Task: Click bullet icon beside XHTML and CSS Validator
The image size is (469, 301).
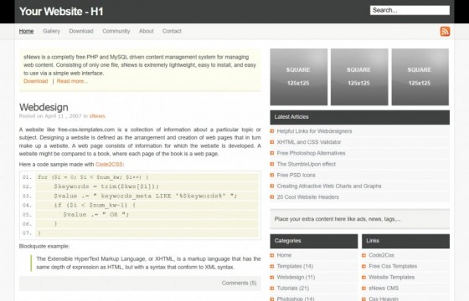Action: pos(272,142)
